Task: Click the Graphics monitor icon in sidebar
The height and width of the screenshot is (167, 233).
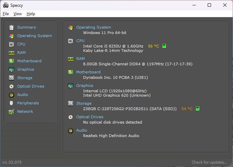Action: [x=11, y=69]
